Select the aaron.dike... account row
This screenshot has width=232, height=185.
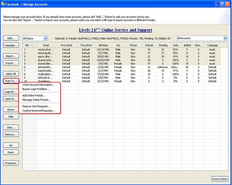(x=122, y=57)
